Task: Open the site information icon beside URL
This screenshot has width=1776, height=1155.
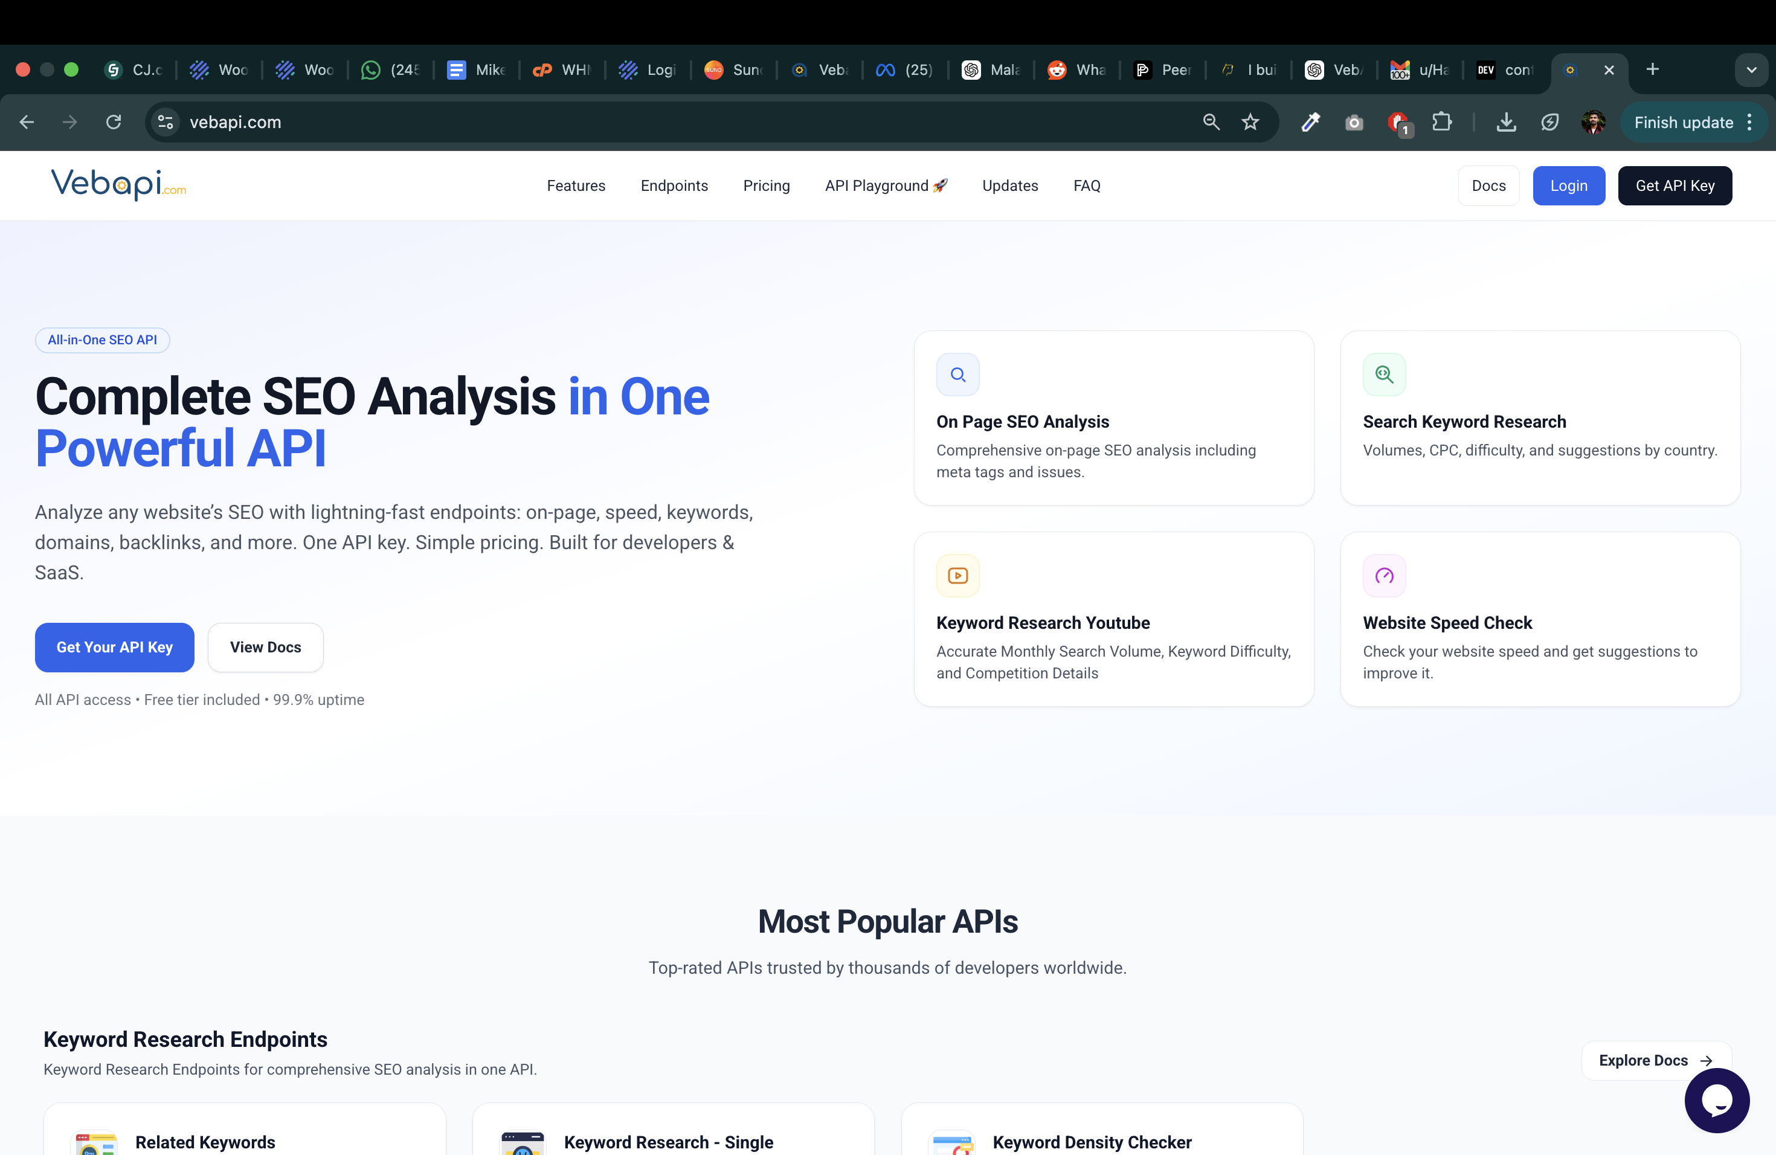Action: [x=166, y=123]
